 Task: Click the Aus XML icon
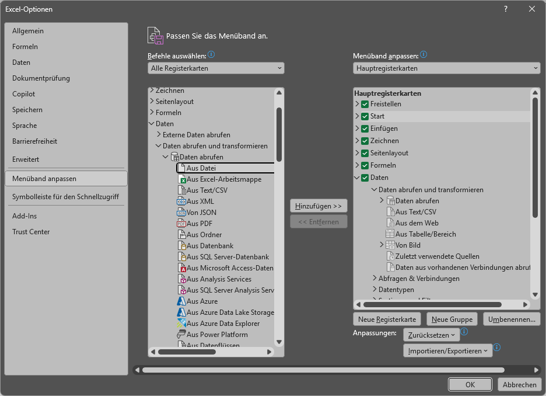tap(182, 202)
